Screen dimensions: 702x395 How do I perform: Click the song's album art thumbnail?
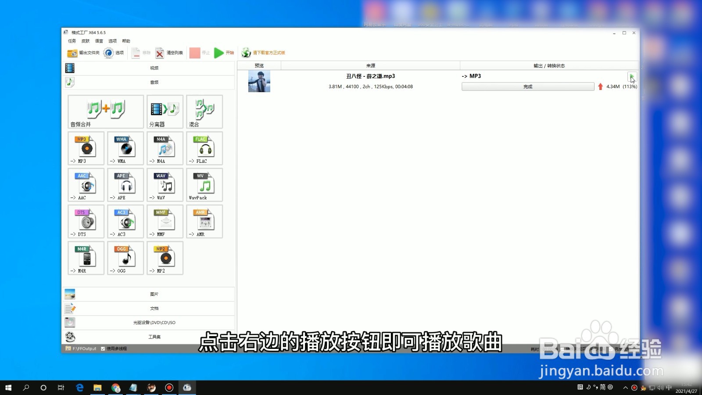point(259,82)
